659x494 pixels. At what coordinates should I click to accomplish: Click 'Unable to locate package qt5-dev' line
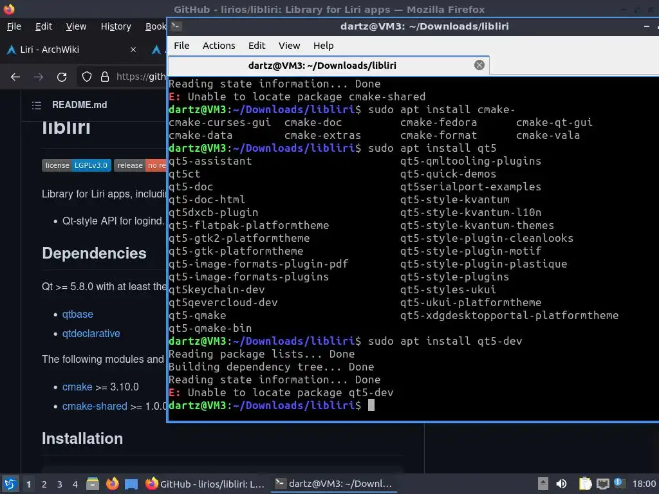point(281,393)
